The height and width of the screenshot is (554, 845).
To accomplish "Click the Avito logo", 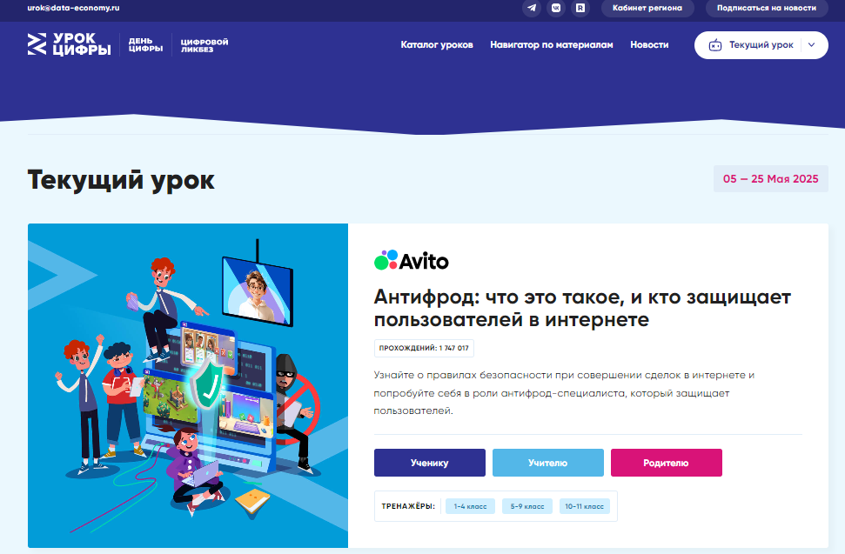I will click(411, 261).
